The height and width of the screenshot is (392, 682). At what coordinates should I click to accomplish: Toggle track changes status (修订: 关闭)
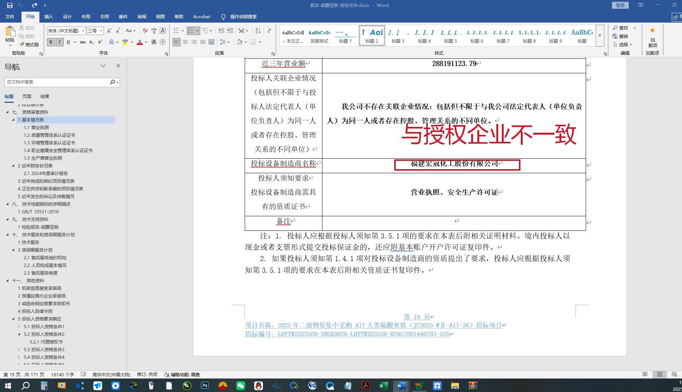point(147,374)
